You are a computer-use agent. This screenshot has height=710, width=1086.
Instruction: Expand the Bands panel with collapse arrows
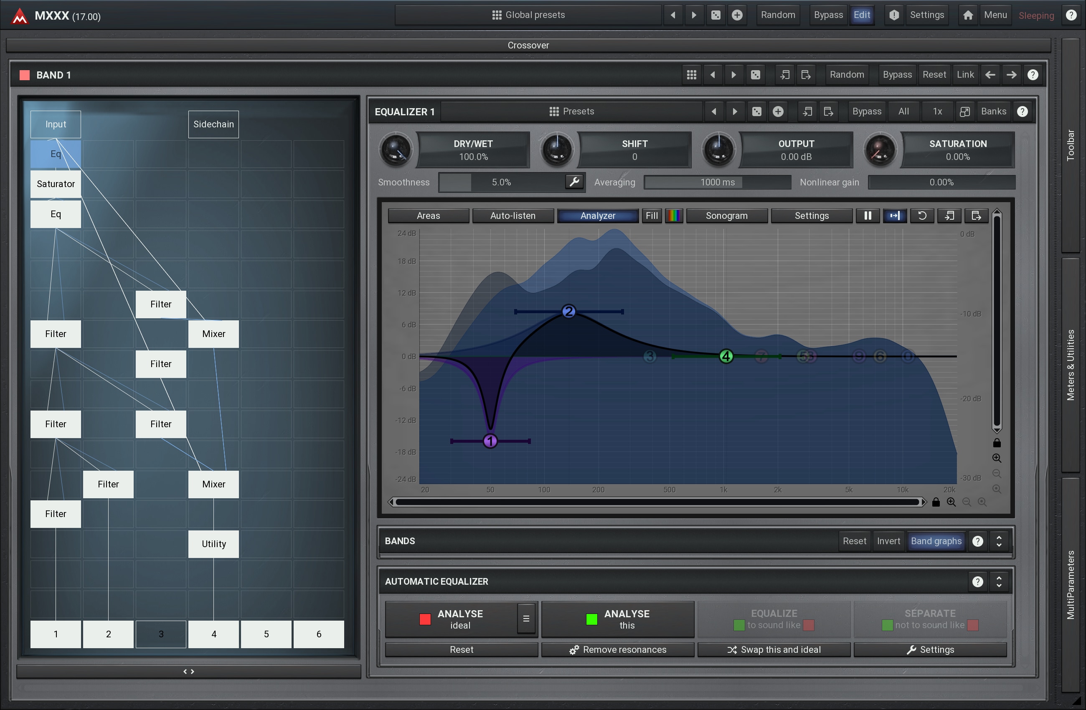coord(999,541)
